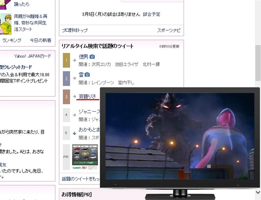Open the camera icon next to 億男
Viewport: 261px width, 200px height.
pos(92,57)
